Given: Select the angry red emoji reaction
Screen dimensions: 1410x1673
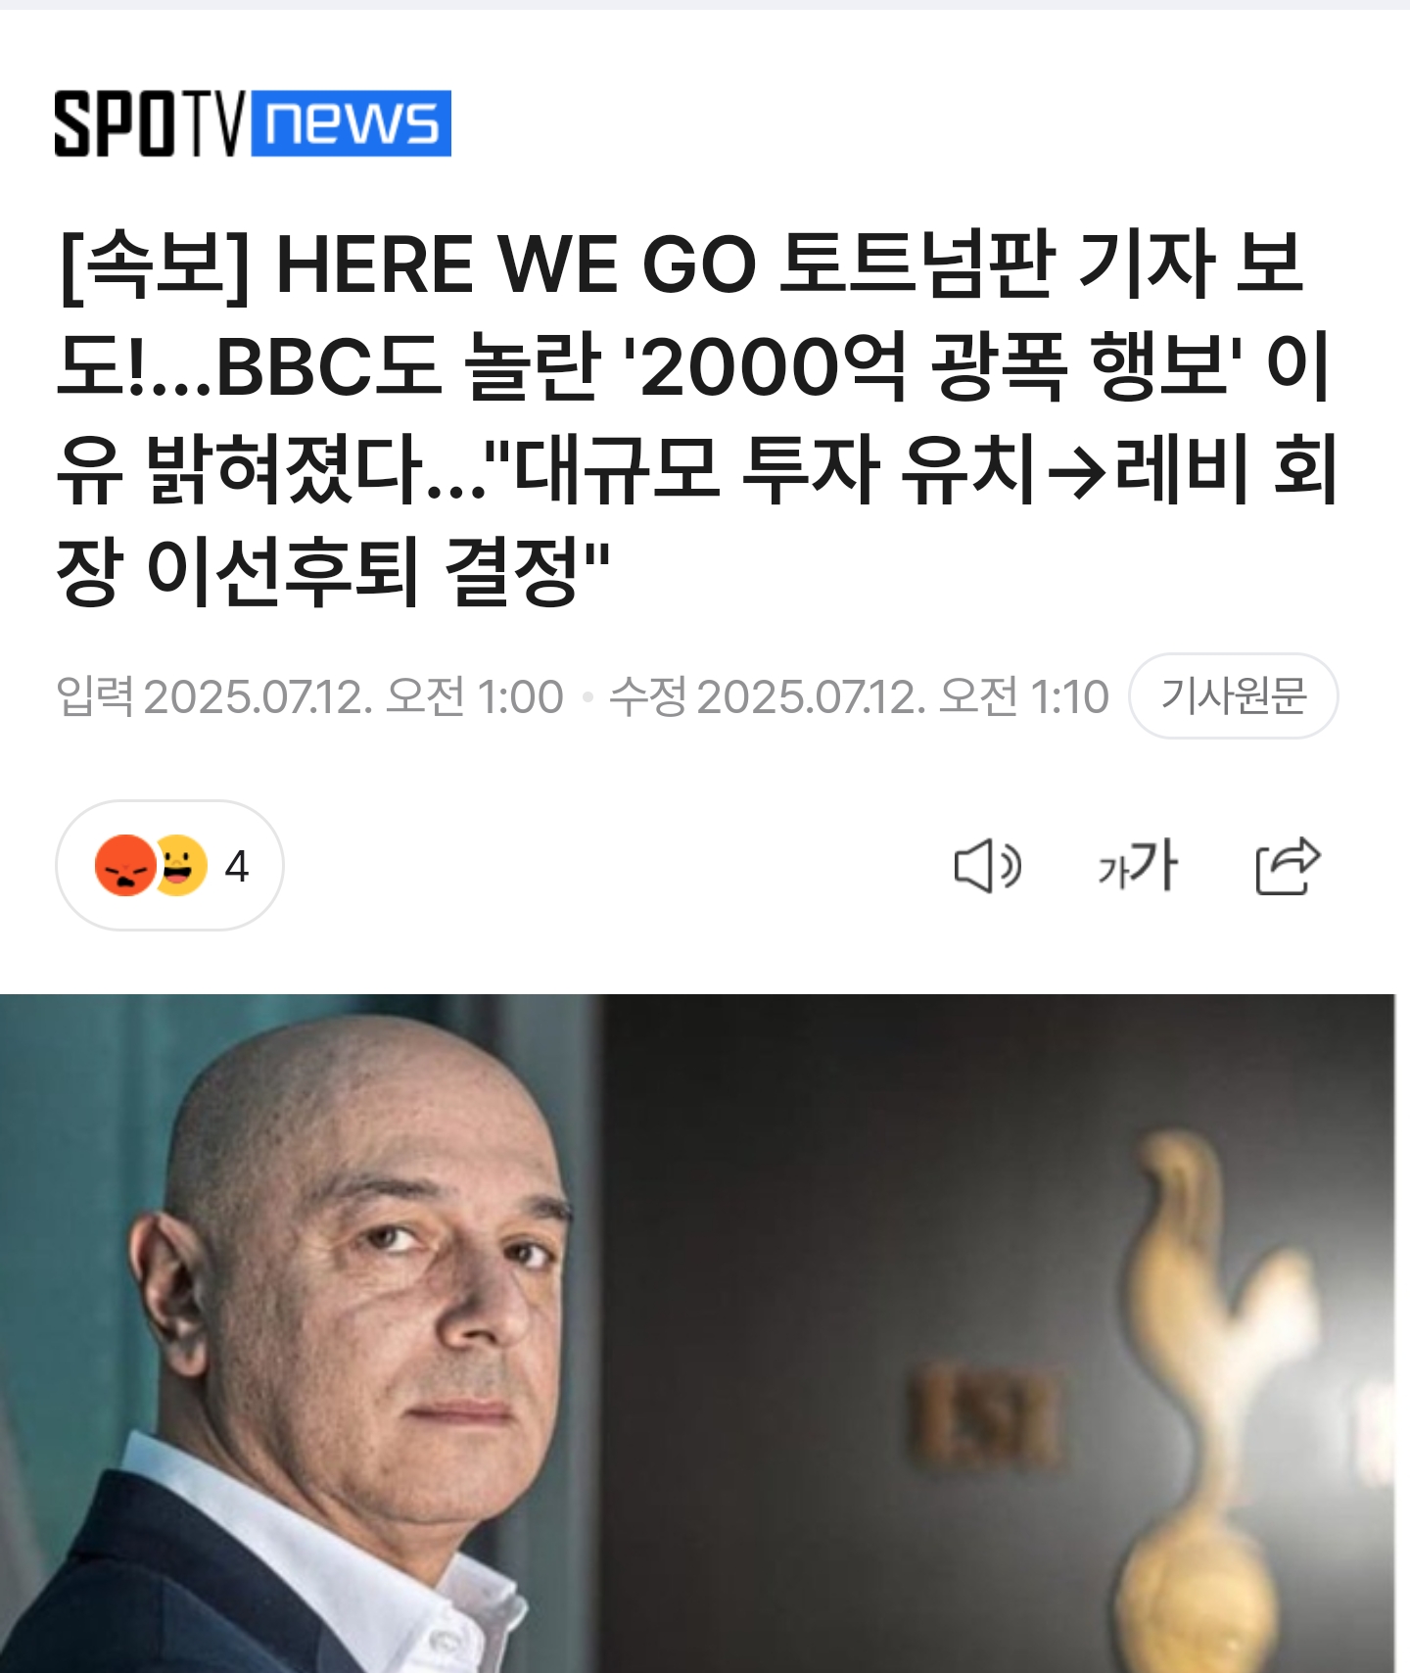Looking at the screenshot, I should [x=125, y=865].
